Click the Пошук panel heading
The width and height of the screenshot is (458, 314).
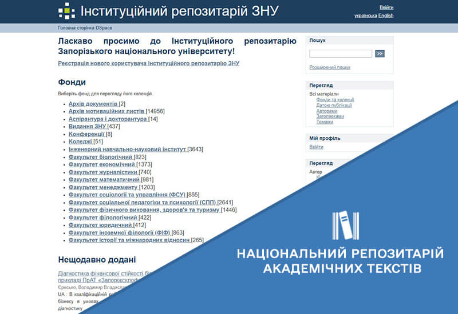[317, 41]
